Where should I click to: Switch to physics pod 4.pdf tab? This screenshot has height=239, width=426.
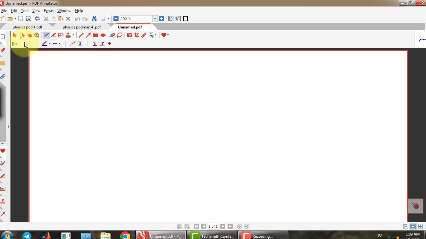(27, 27)
